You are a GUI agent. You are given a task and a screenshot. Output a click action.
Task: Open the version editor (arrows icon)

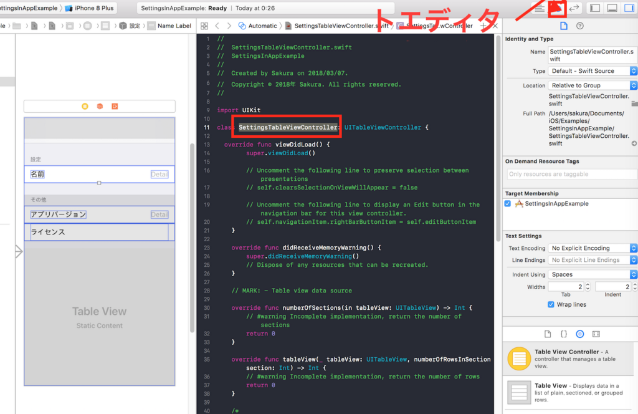point(574,8)
